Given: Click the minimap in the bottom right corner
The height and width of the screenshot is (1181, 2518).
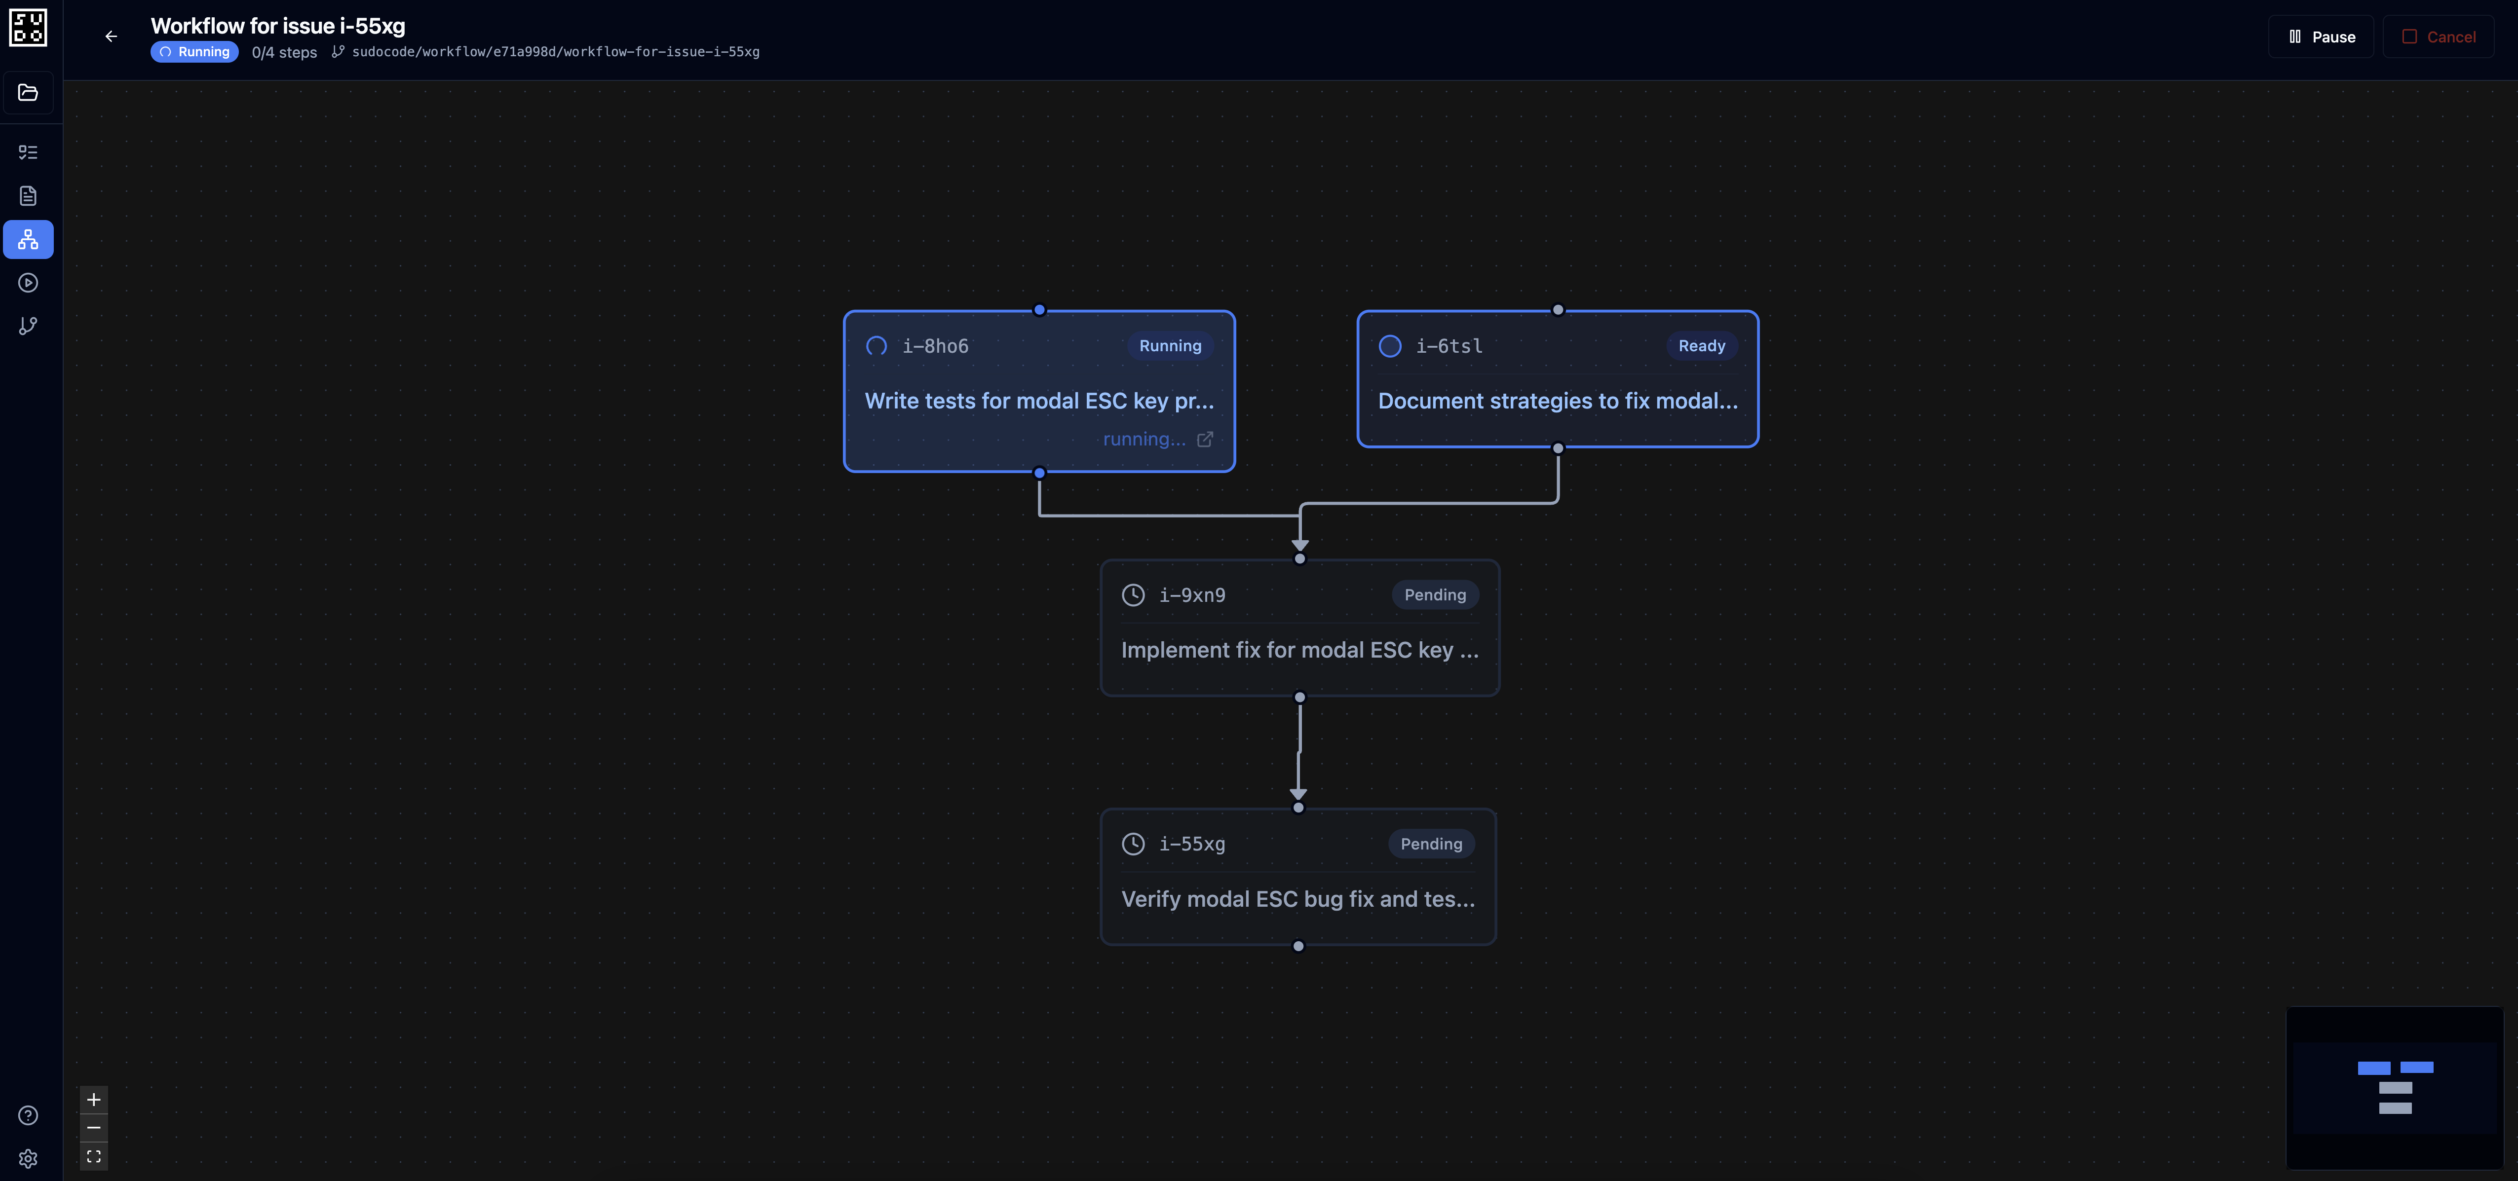Looking at the screenshot, I should [x=2394, y=1087].
